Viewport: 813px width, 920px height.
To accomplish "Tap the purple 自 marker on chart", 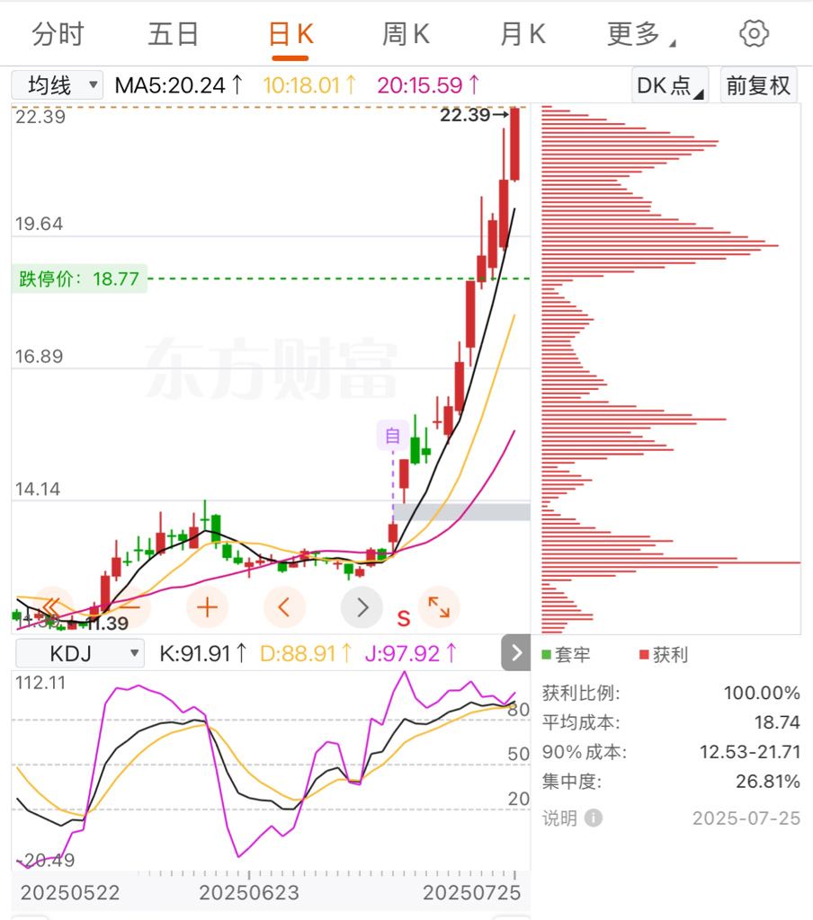I will coord(392,436).
